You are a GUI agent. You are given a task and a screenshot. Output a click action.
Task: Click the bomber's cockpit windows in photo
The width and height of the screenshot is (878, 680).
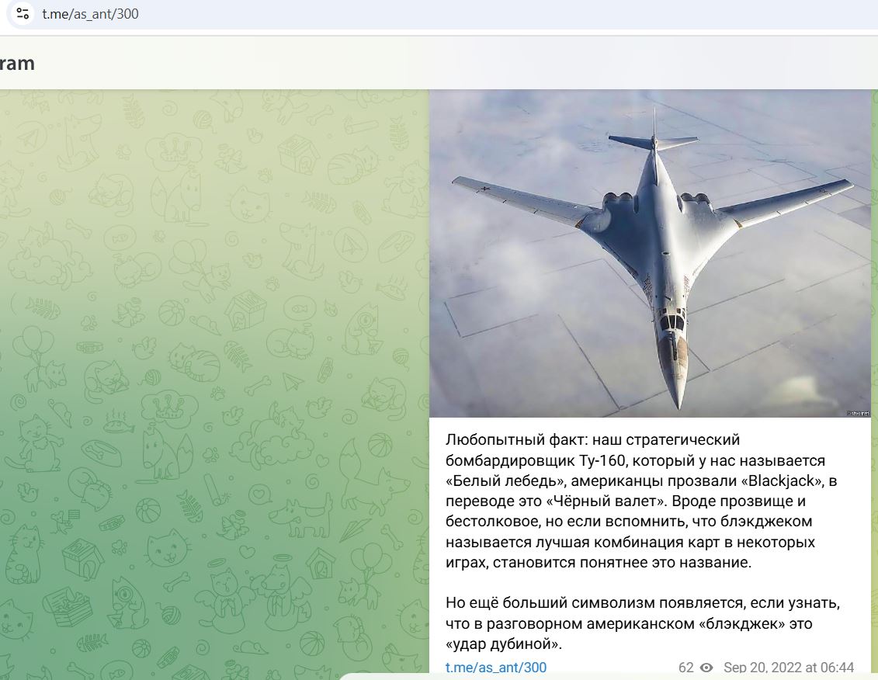pos(672,323)
